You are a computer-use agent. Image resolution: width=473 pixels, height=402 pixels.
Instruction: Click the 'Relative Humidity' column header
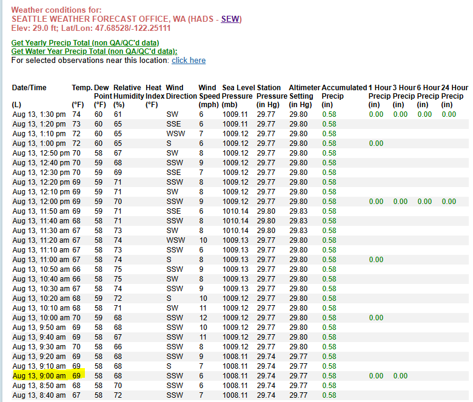point(129,92)
